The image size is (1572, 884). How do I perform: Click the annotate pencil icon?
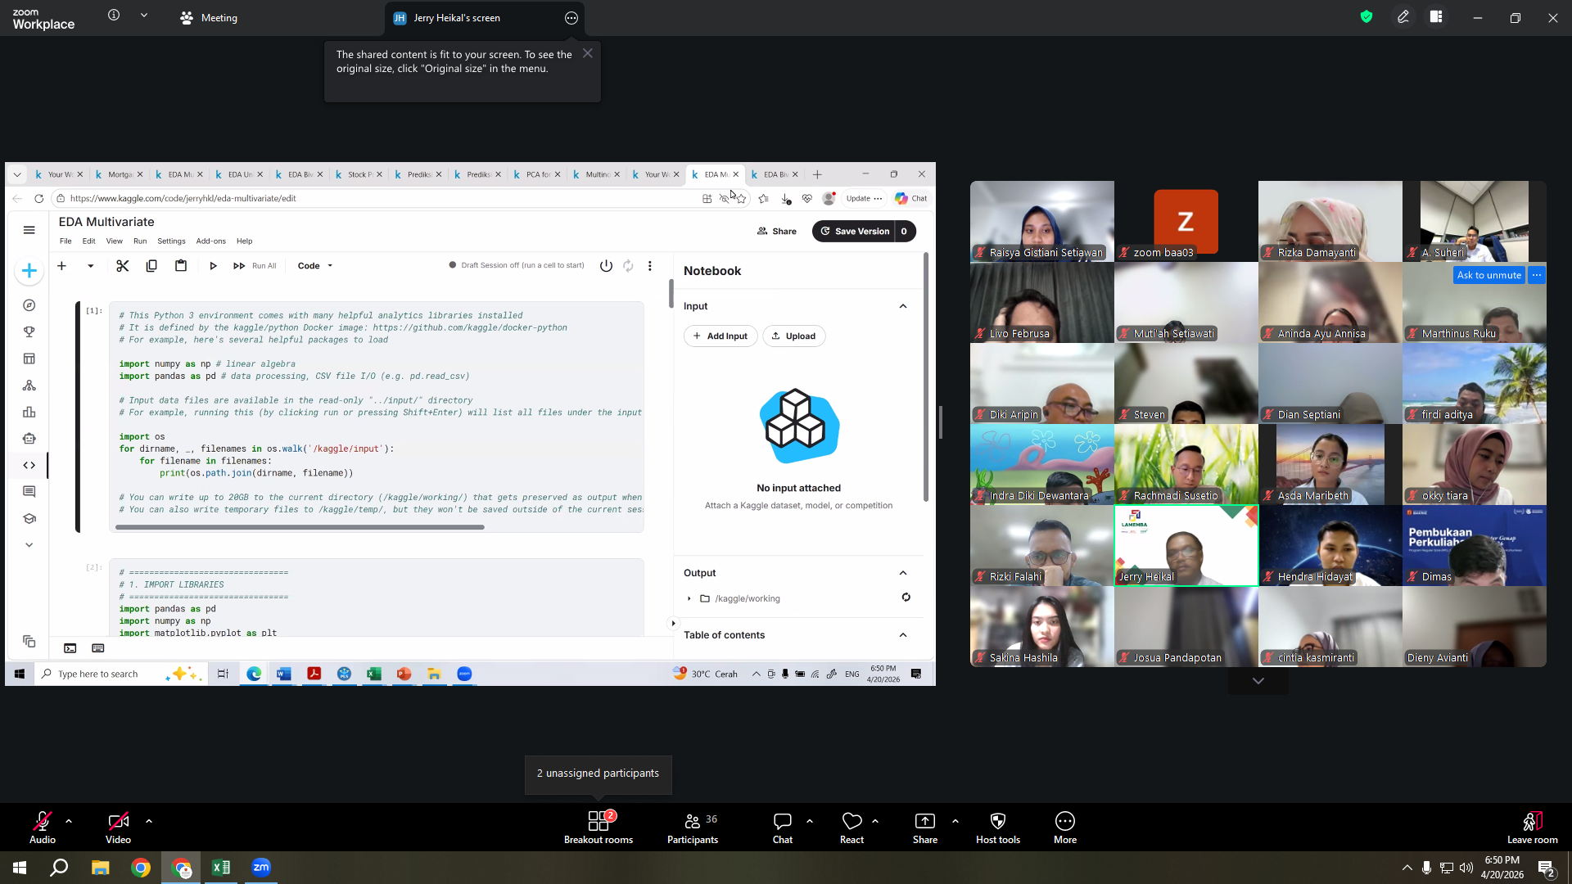click(1403, 17)
